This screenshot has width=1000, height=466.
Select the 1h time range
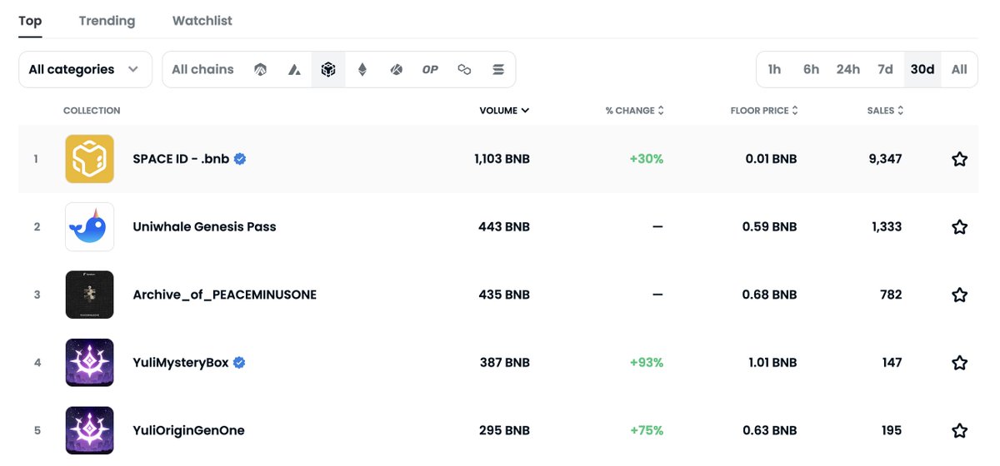tap(774, 70)
